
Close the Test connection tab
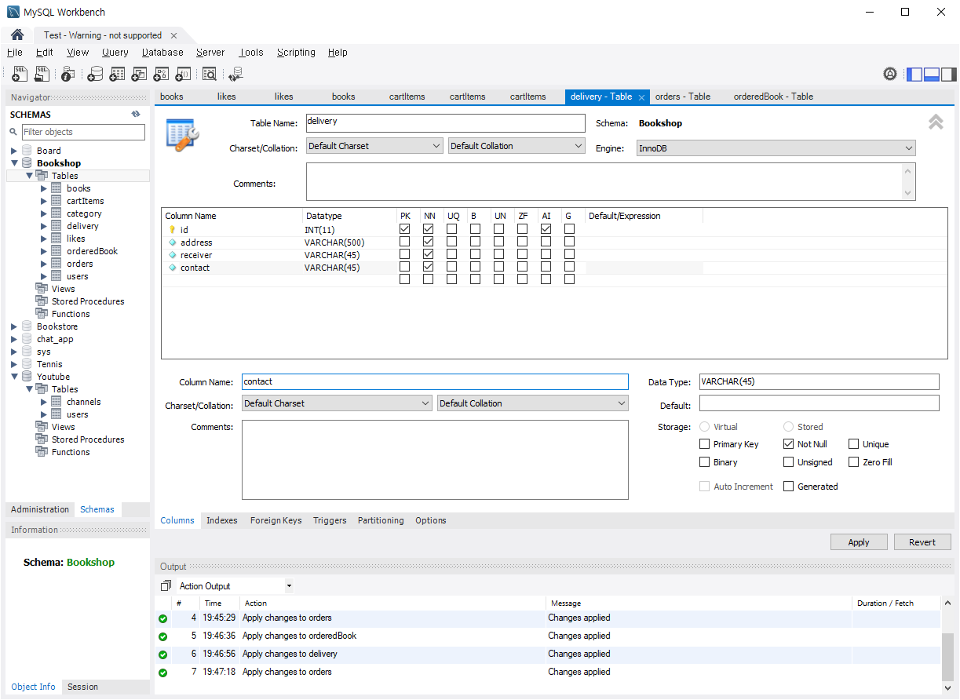[x=173, y=35]
